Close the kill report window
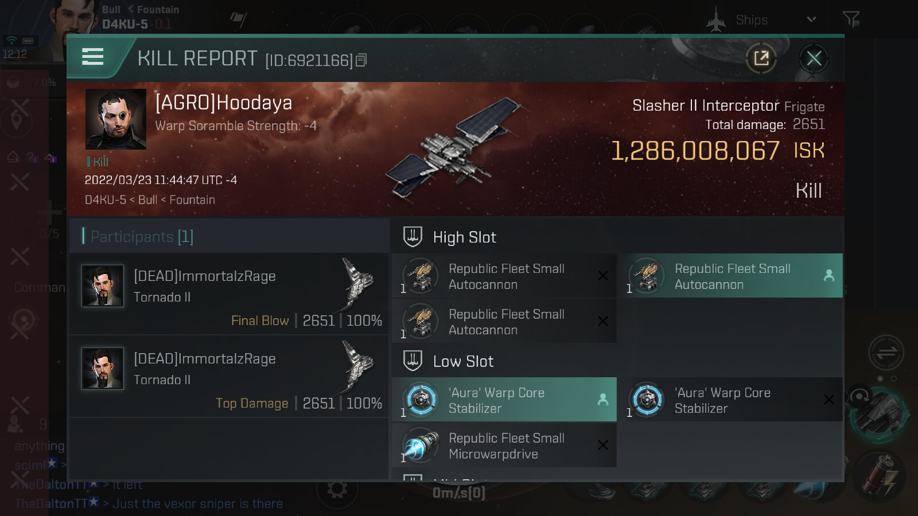Image resolution: width=918 pixels, height=516 pixels. pyautogui.click(x=814, y=58)
